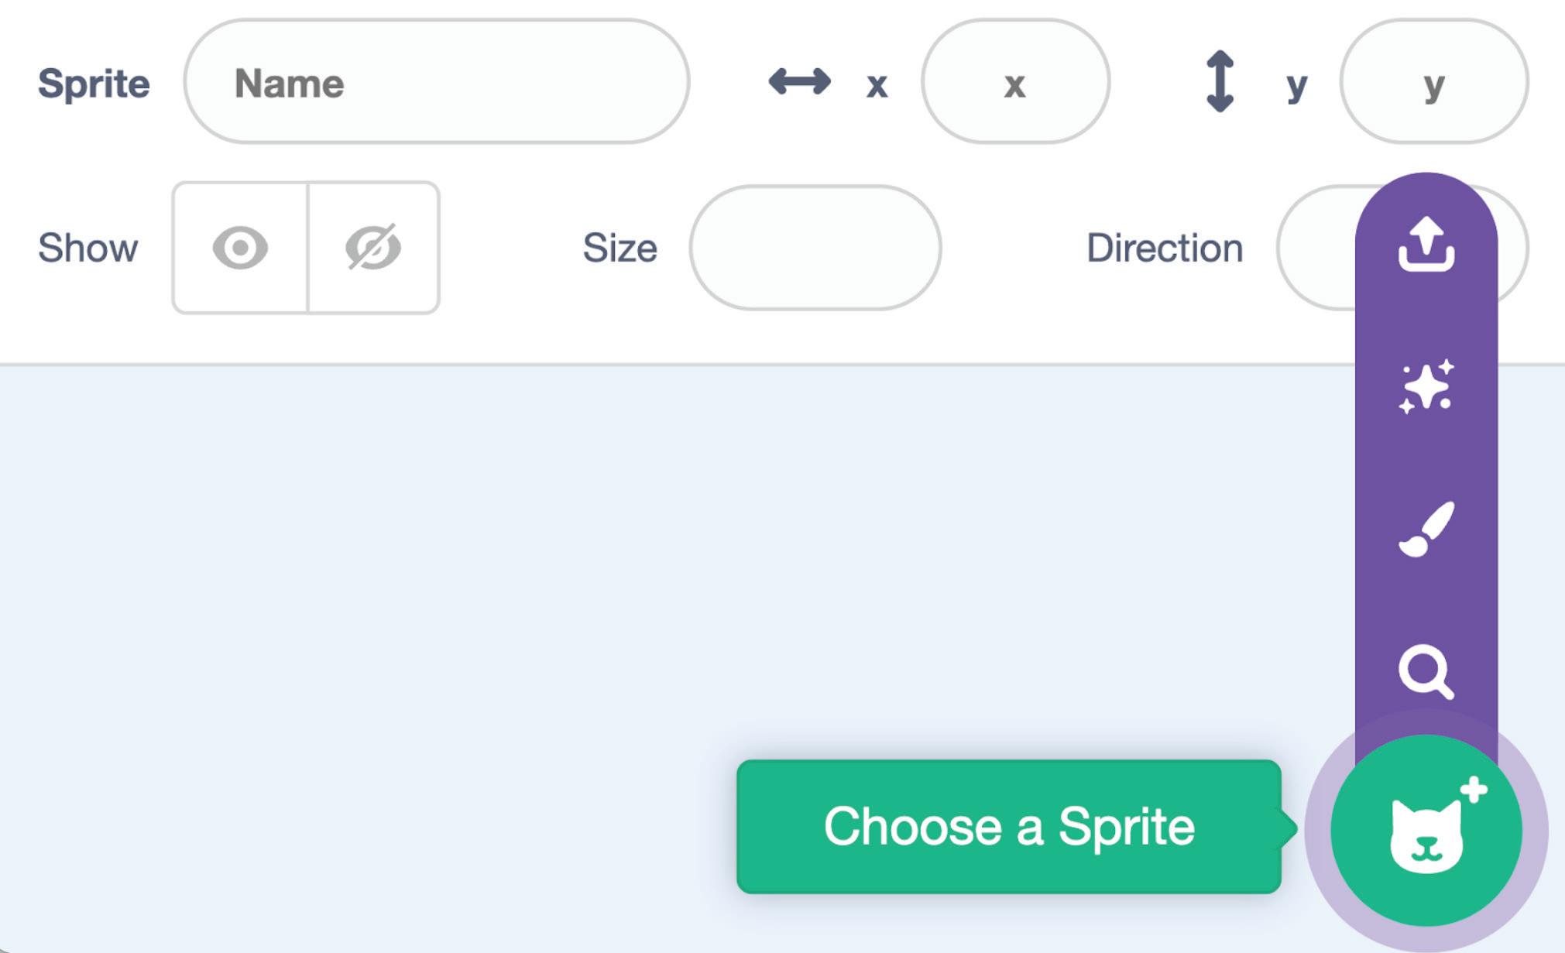The height and width of the screenshot is (953, 1565).
Task: Focus the sprite Name text field
Action: [x=436, y=82]
